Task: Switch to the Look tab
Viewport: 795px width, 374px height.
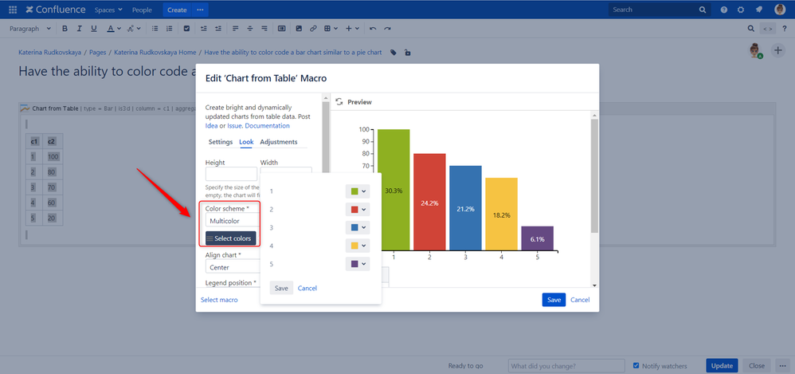Action: [246, 142]
